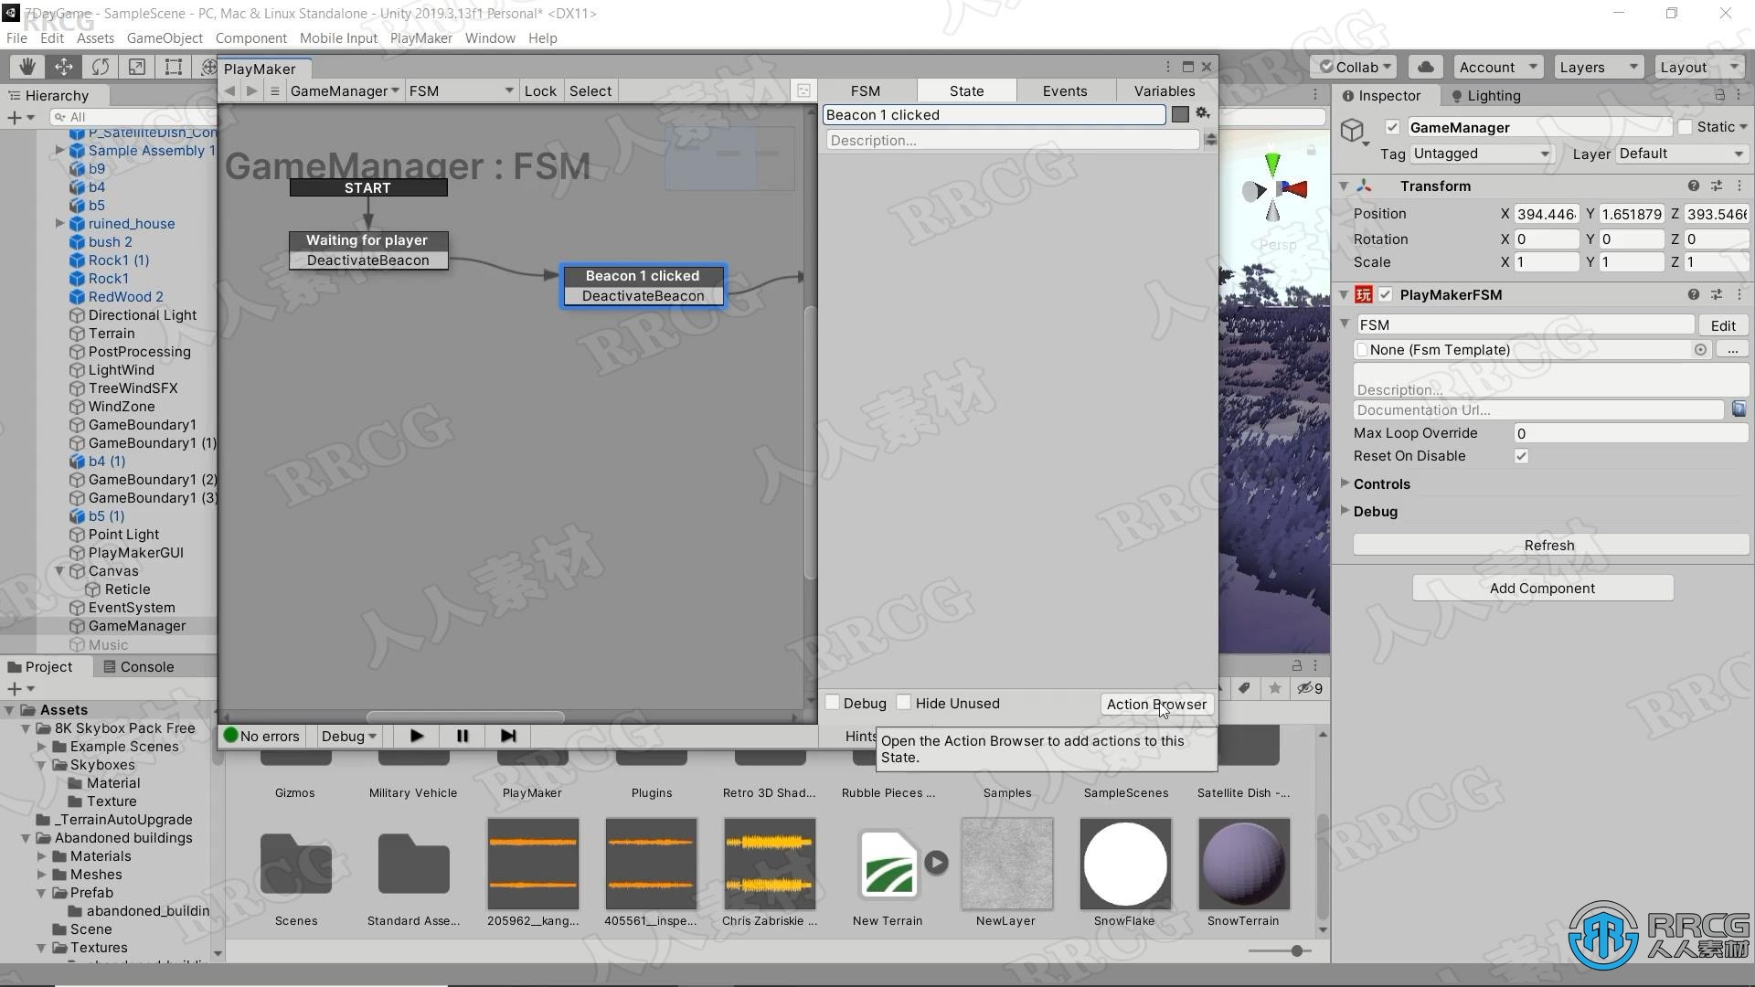The height and width of the screenshot is (987, 1755).
Task: Open the GameManager object dropdown in PlayMaker
Action: point(344,90)
